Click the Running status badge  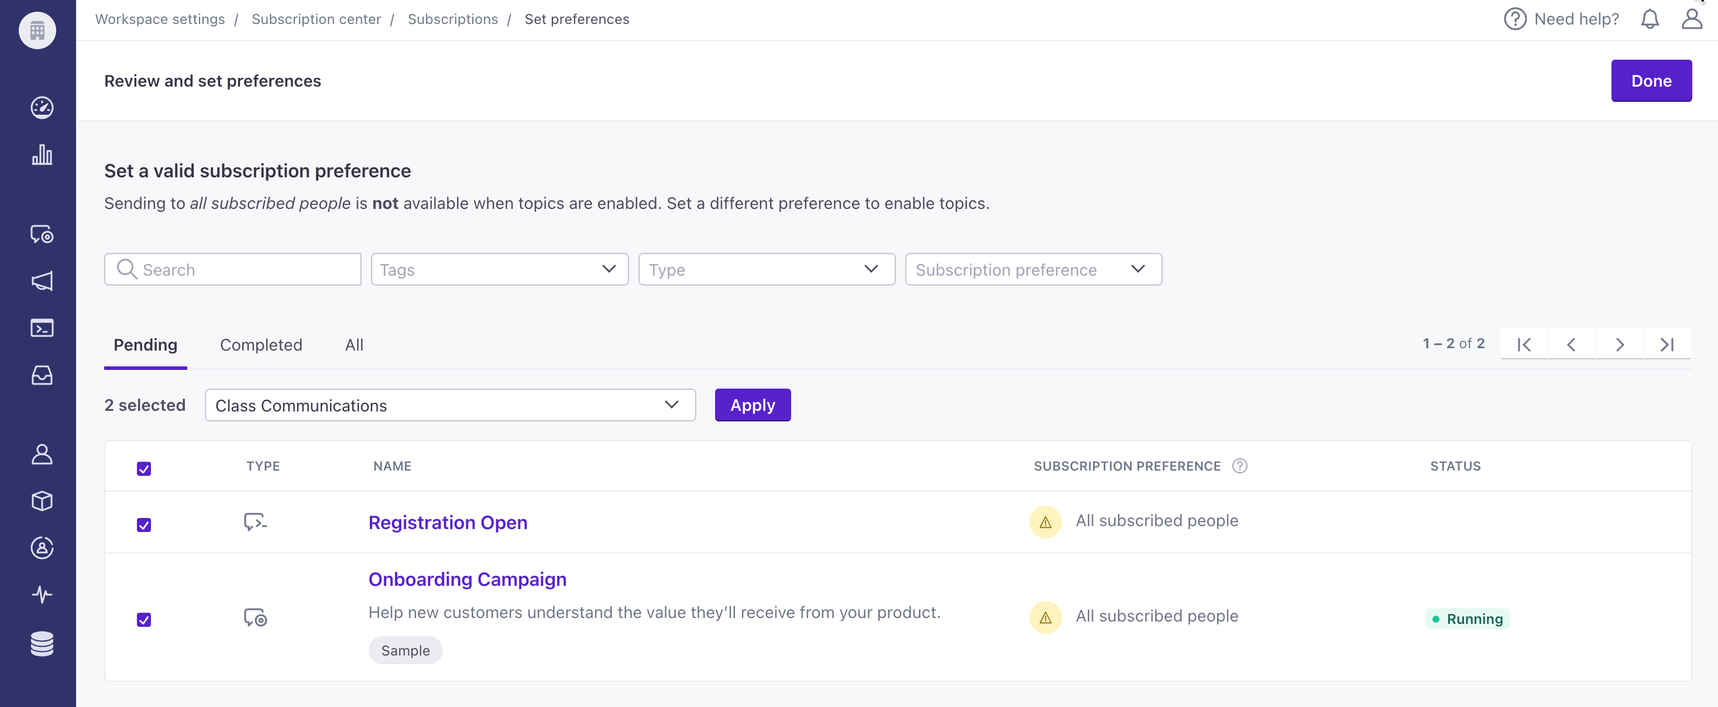click(1467, 619)
